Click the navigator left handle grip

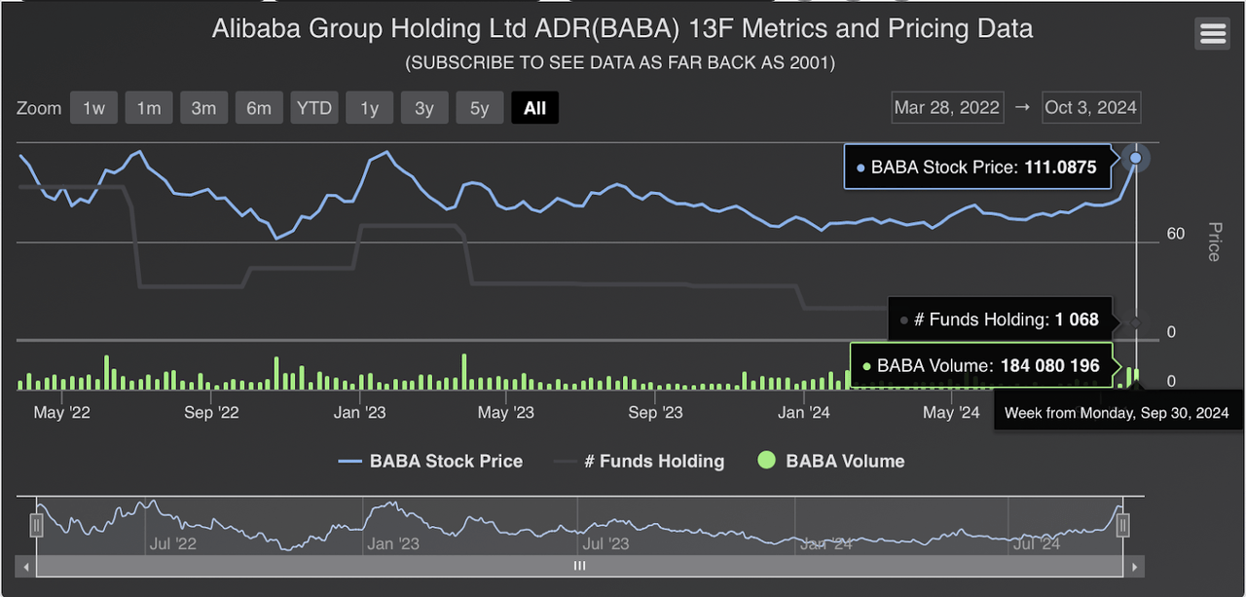pyautogui.click(x=36, y=526)
